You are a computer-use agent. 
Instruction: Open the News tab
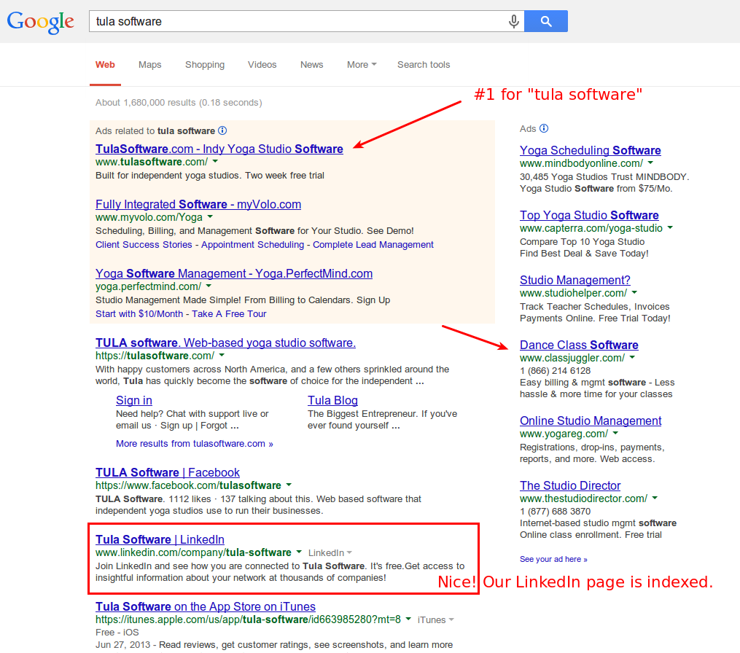tap(311, 65)
